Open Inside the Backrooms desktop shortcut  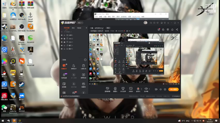13,109
